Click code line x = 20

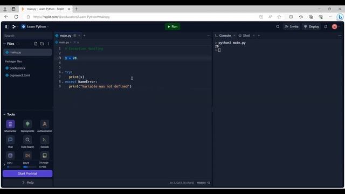click(x=71, y=58)
